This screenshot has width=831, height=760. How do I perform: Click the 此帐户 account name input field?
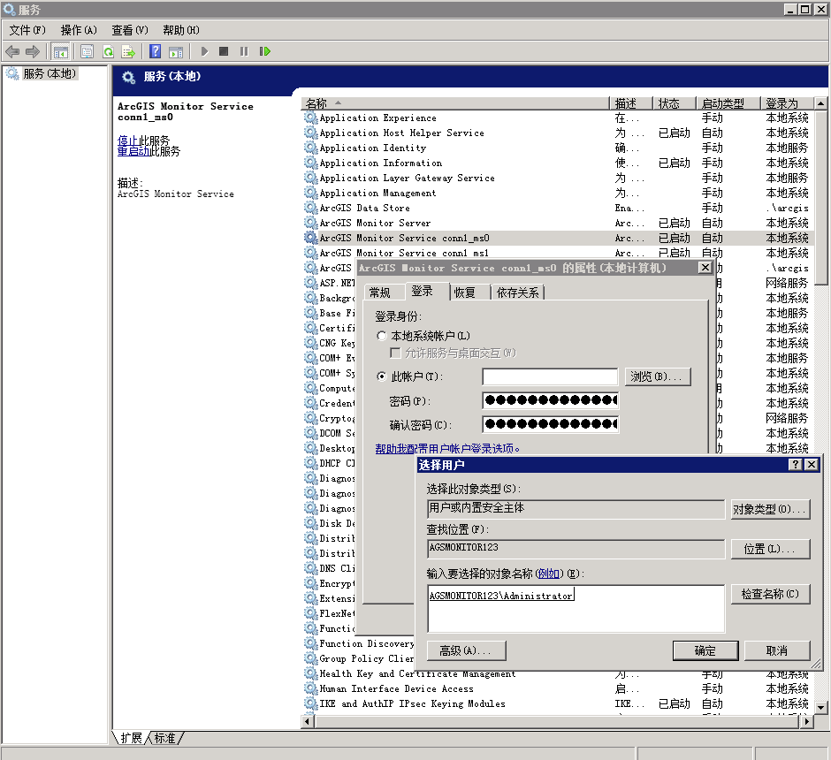click(550, 376)
